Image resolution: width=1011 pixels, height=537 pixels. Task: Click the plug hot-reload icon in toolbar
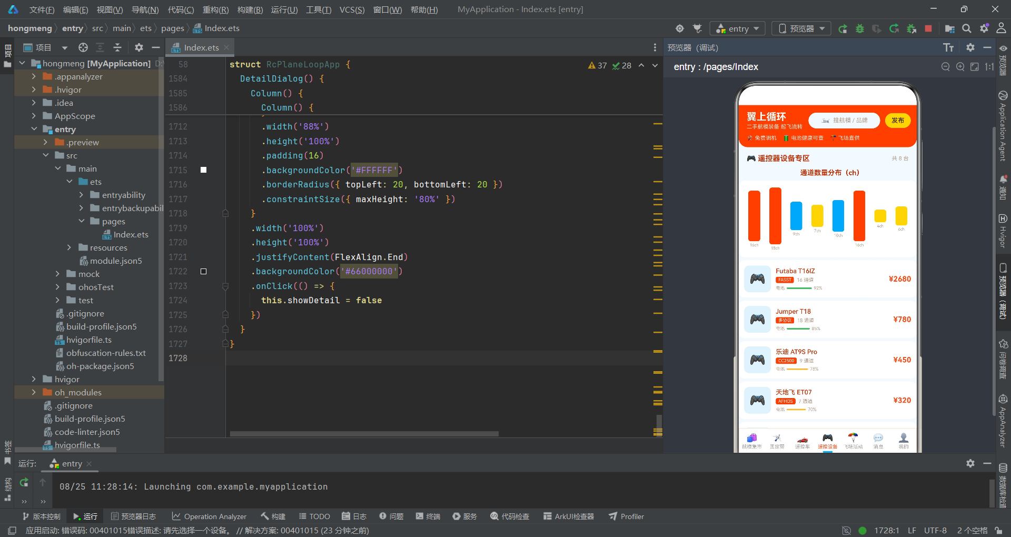click(x=698, y=28)
